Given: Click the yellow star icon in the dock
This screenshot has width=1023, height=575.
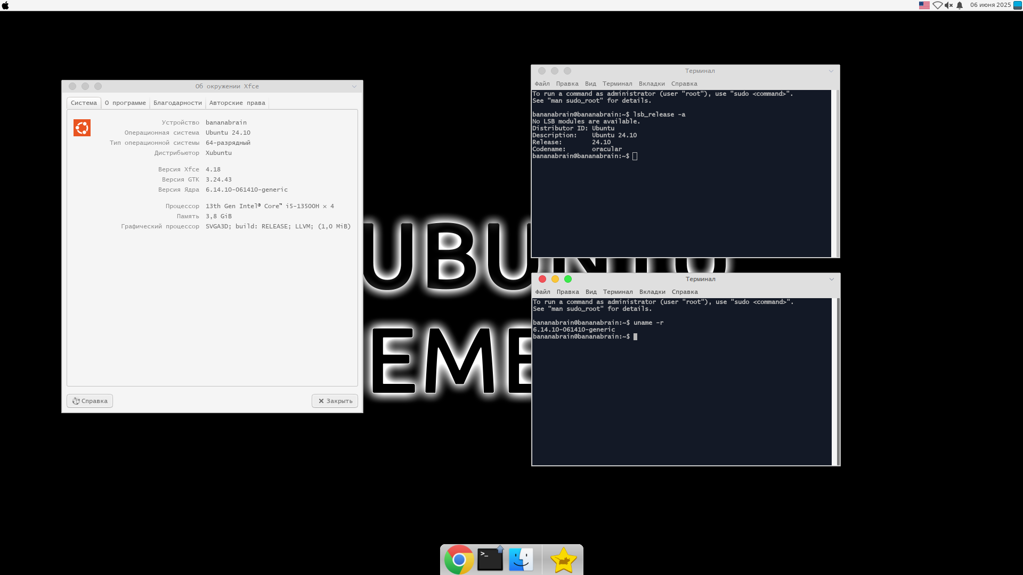Looking at the screenshot, I should [x=563, y=560].
